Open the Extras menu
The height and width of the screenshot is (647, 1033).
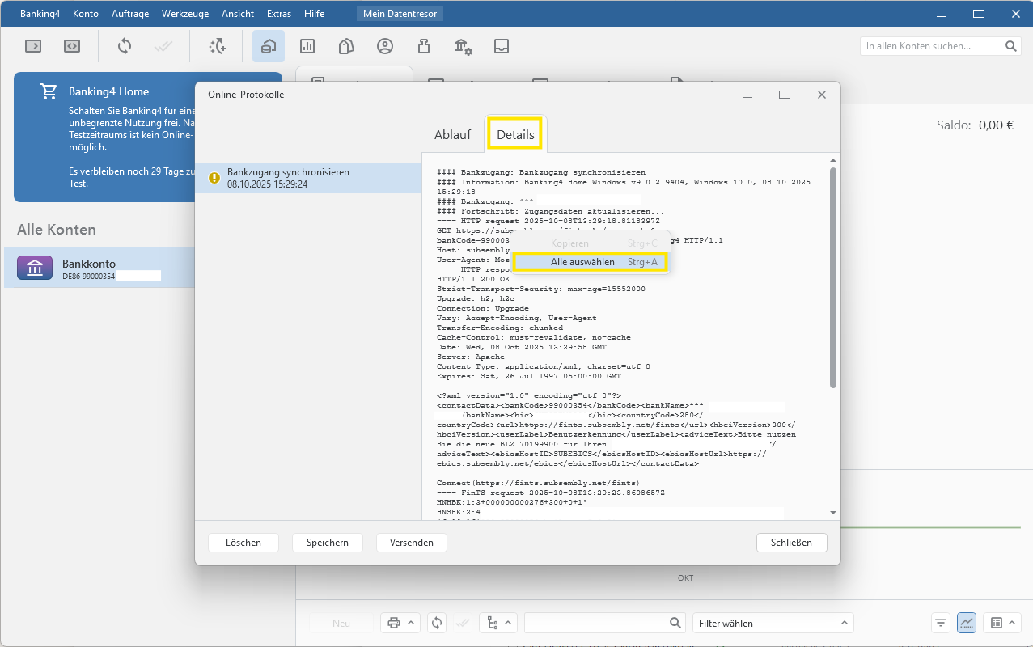[279, 14]
